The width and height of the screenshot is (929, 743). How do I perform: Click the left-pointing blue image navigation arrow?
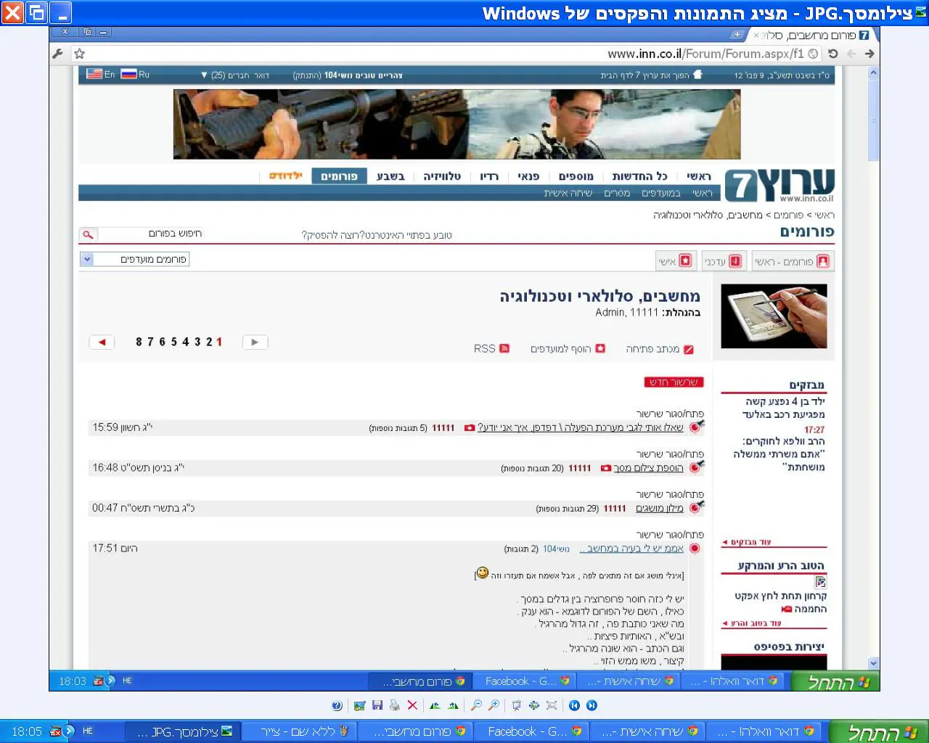tap(574, 705)
